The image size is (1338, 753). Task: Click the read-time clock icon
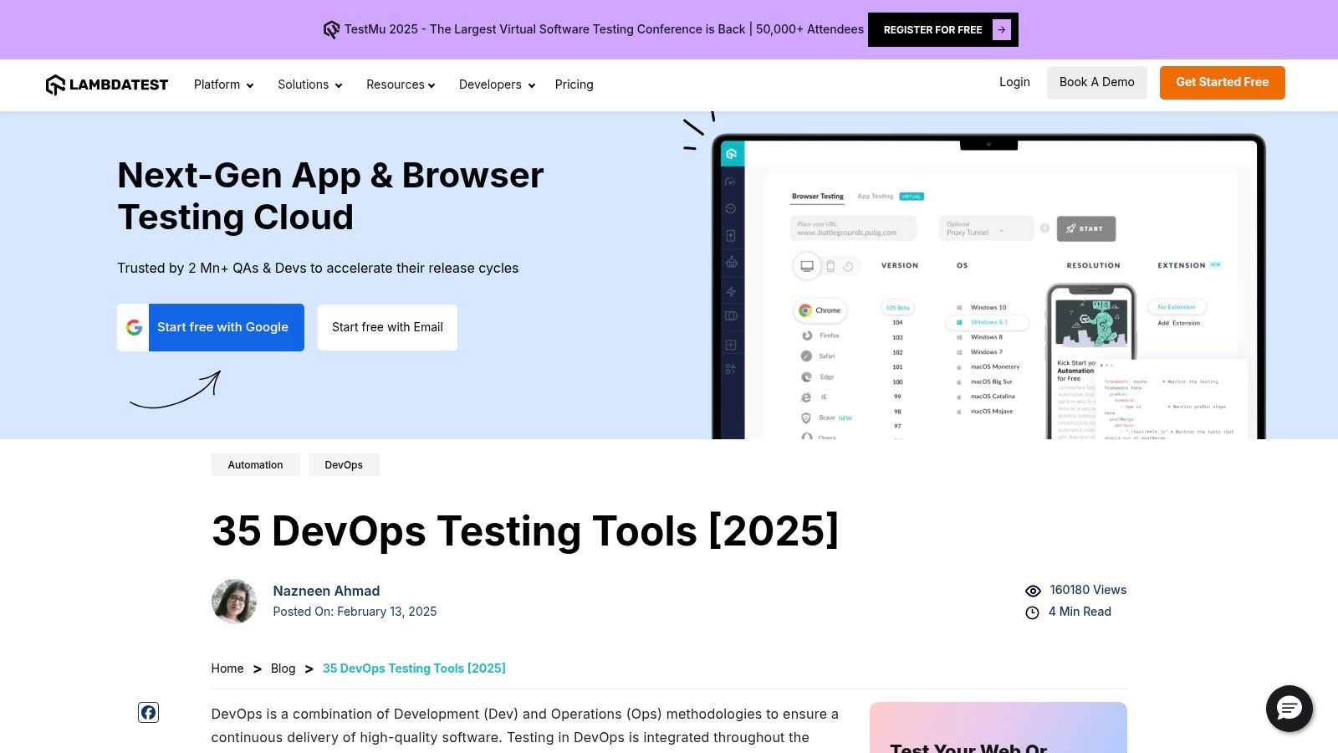(1033, 612)
